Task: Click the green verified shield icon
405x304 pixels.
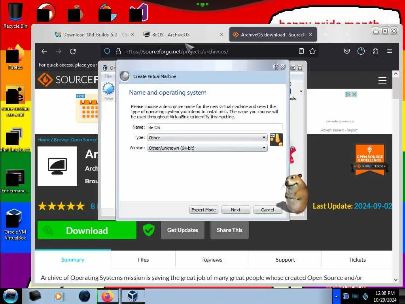Action: click(x=149, y=230)
